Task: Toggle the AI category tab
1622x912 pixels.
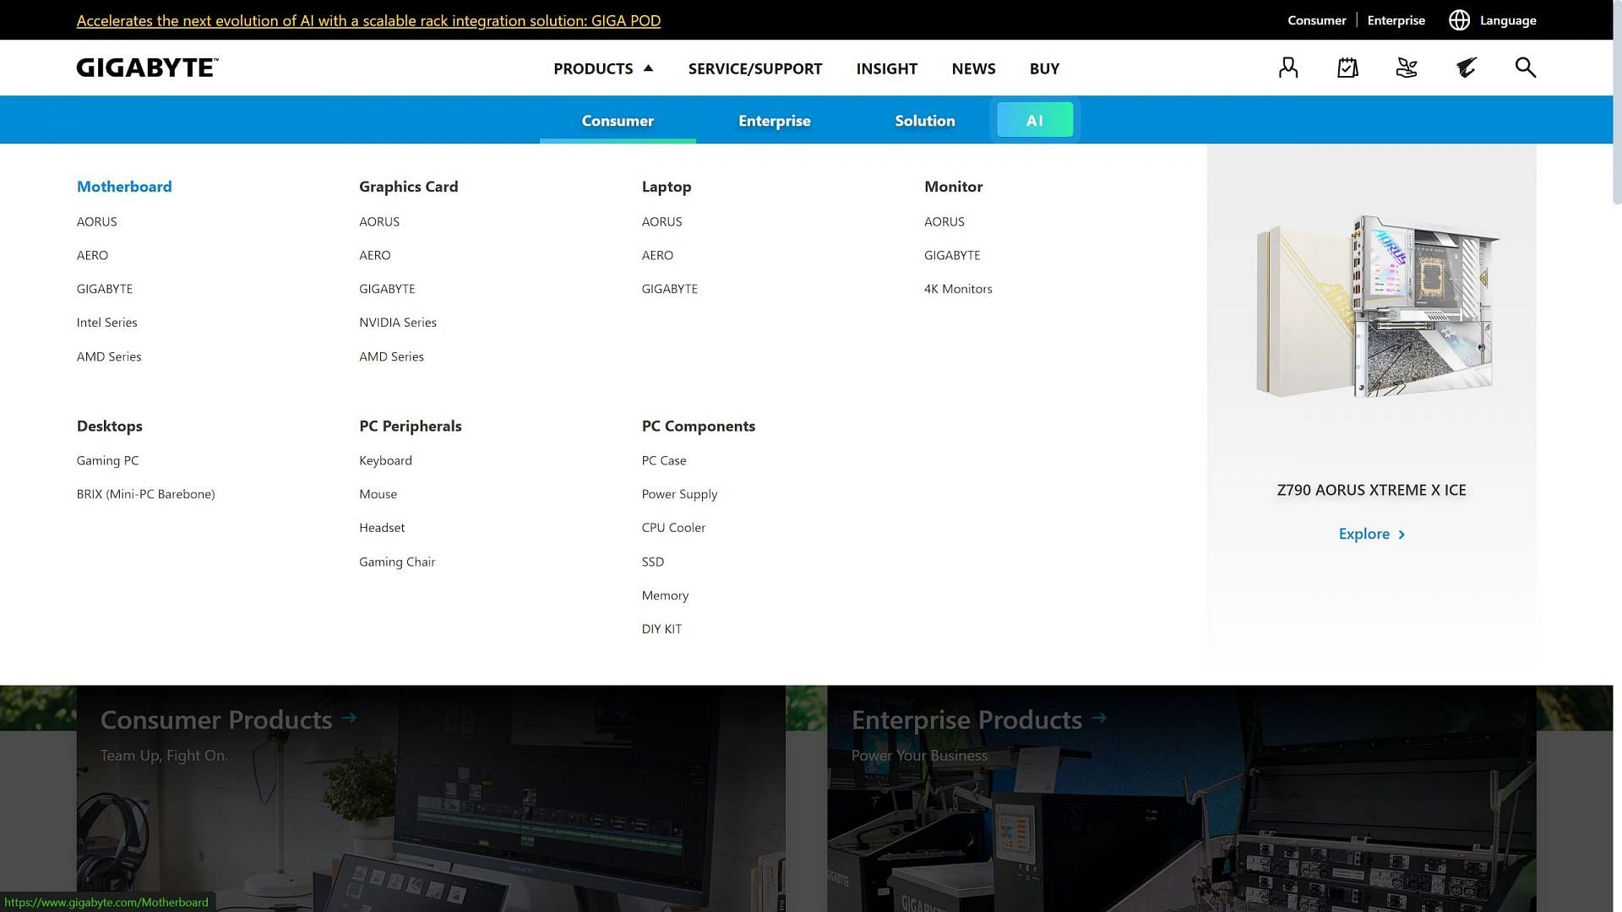Action: [x=1034, y=119]
